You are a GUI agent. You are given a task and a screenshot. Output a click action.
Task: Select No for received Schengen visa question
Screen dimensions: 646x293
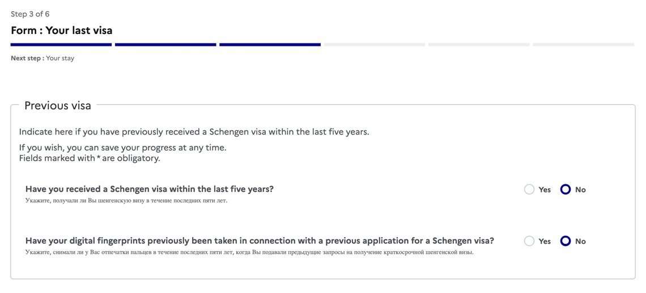click(566, 189)
